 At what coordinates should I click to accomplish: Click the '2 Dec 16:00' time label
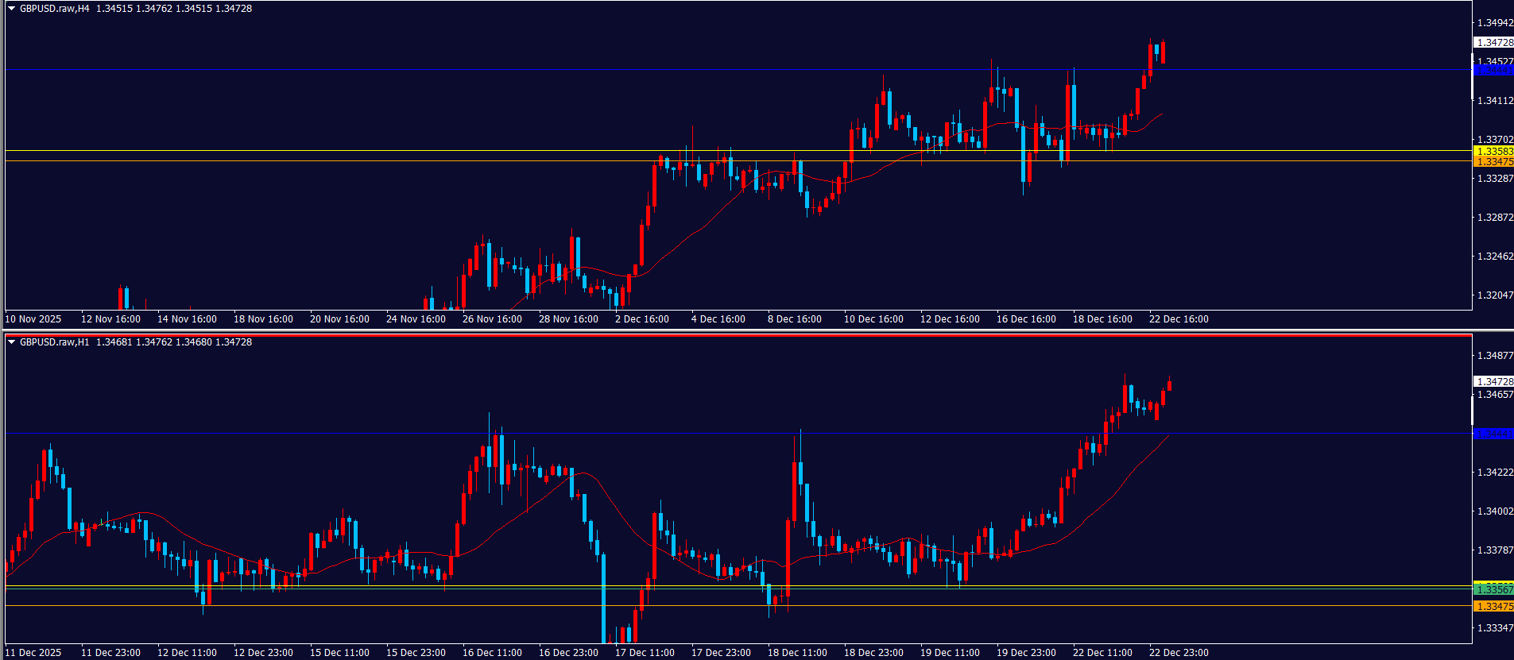click(x=641, y=319)
